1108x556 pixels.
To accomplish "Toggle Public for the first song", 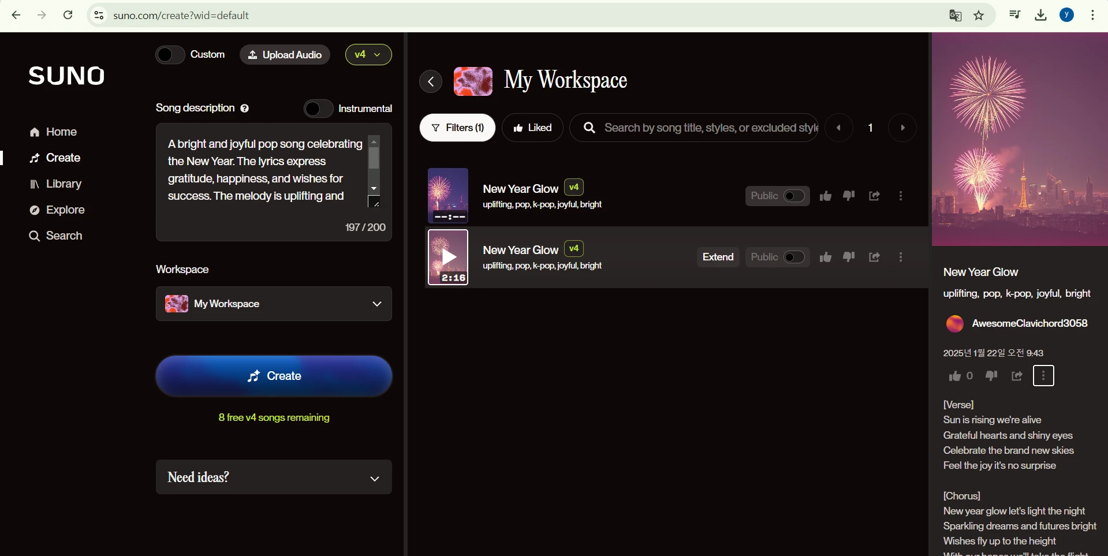I will [x=794, y=196].
